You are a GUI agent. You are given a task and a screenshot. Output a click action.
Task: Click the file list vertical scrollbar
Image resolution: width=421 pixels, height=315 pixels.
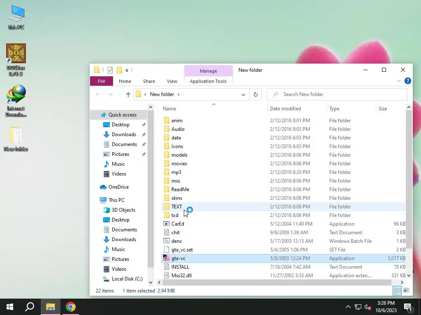pyautogui.click(x=409, y=180)
